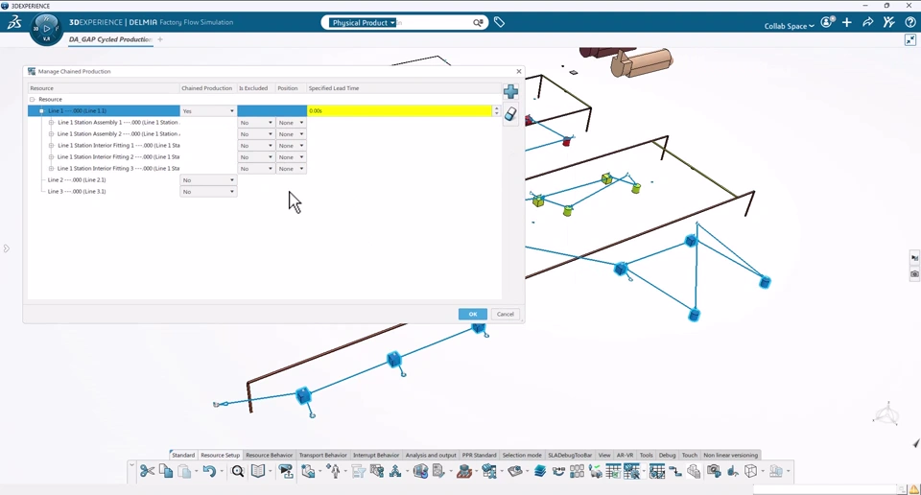Click the user profile icon in header
The image size is (921, 495).
coord(827,22)
